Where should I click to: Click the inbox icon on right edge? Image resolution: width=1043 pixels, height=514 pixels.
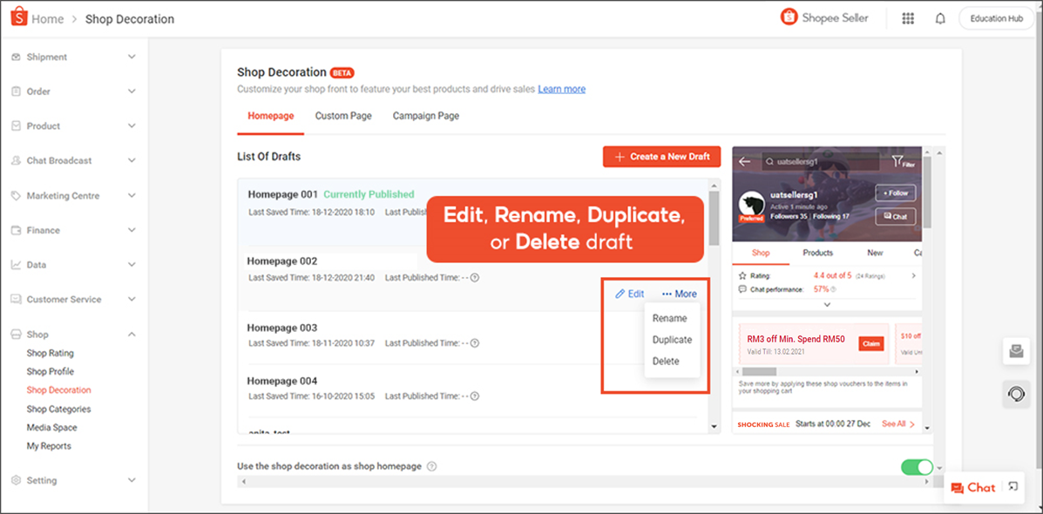pos(1016,352)
